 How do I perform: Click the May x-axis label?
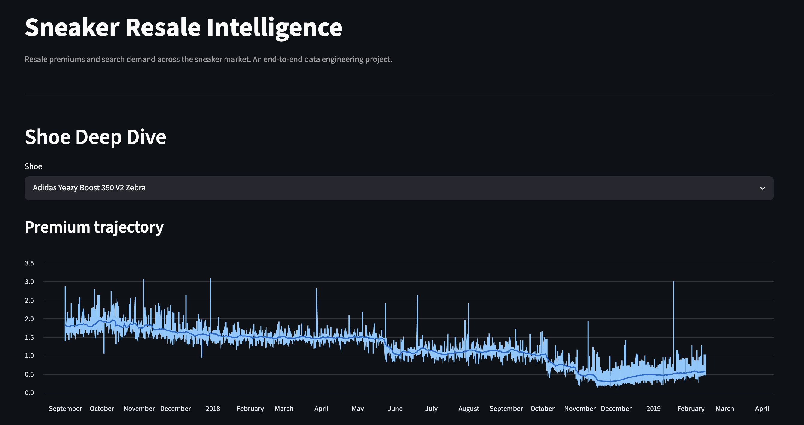(x=358, y=409)
